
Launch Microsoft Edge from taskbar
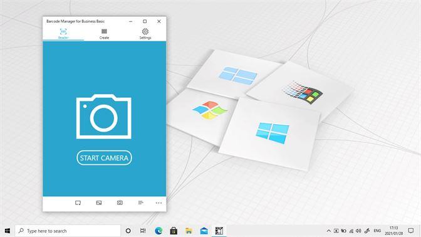point(159,231)
